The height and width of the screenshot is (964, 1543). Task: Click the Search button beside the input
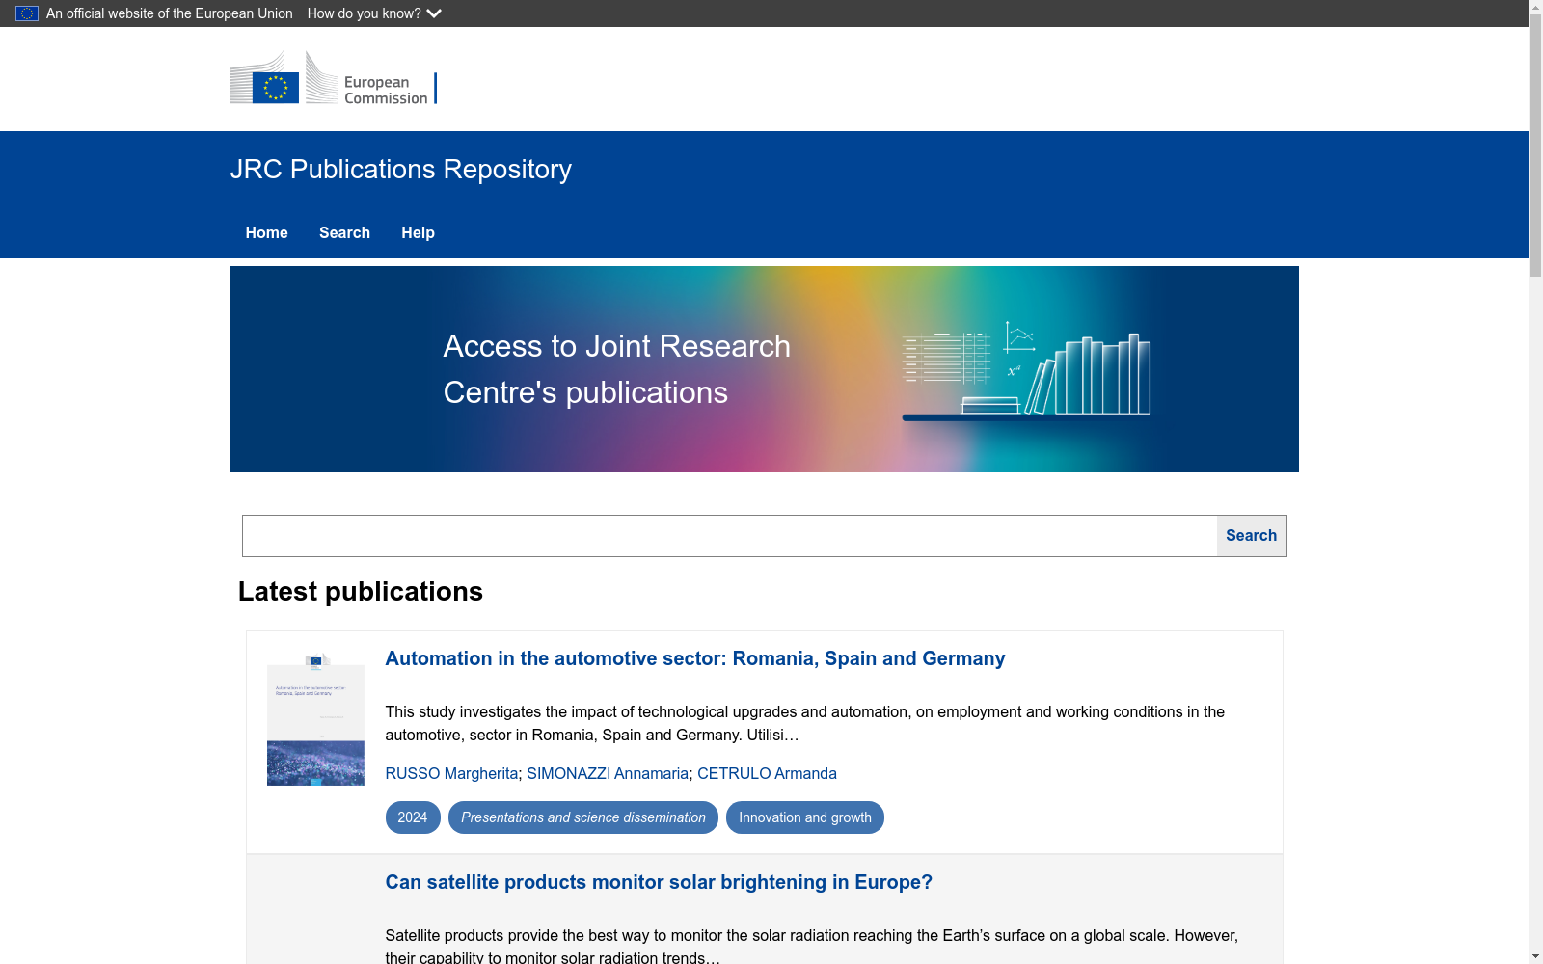pyautogui.click(x=1252, y=536)
